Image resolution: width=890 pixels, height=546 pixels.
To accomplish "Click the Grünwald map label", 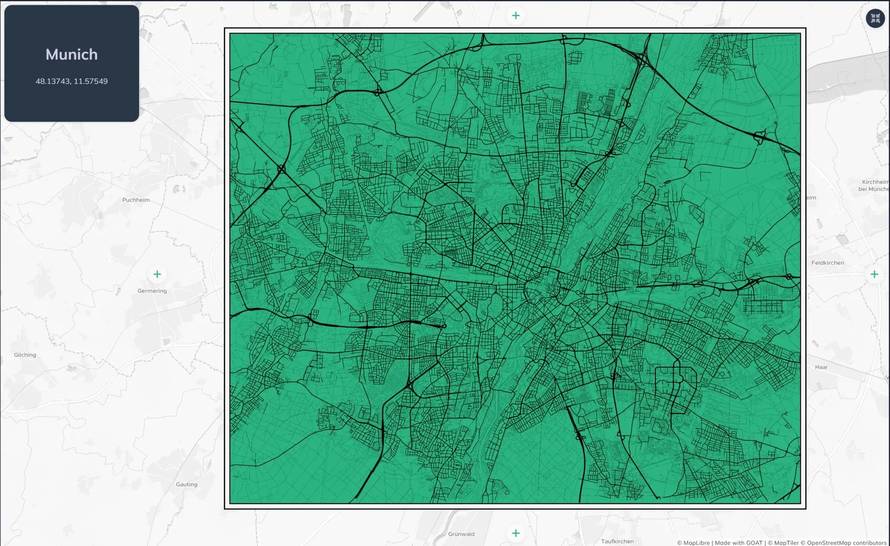I will tap(461, 534).
